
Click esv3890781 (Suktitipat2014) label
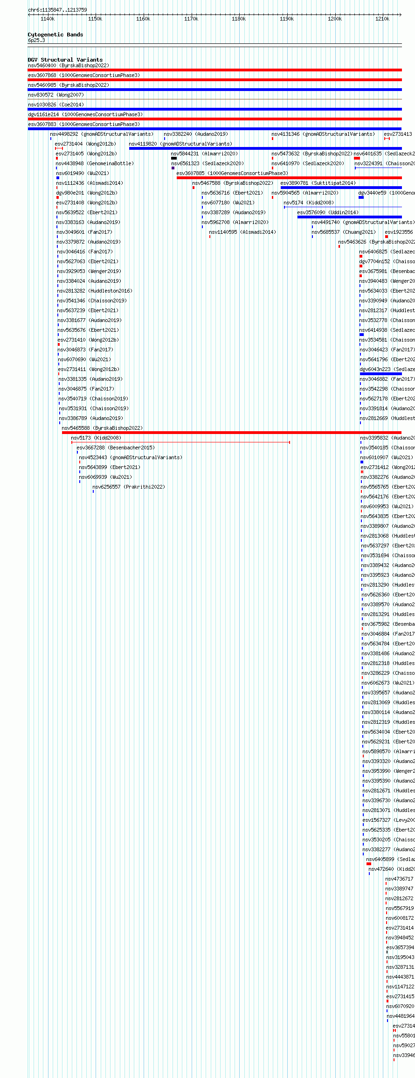coord(318,183)
